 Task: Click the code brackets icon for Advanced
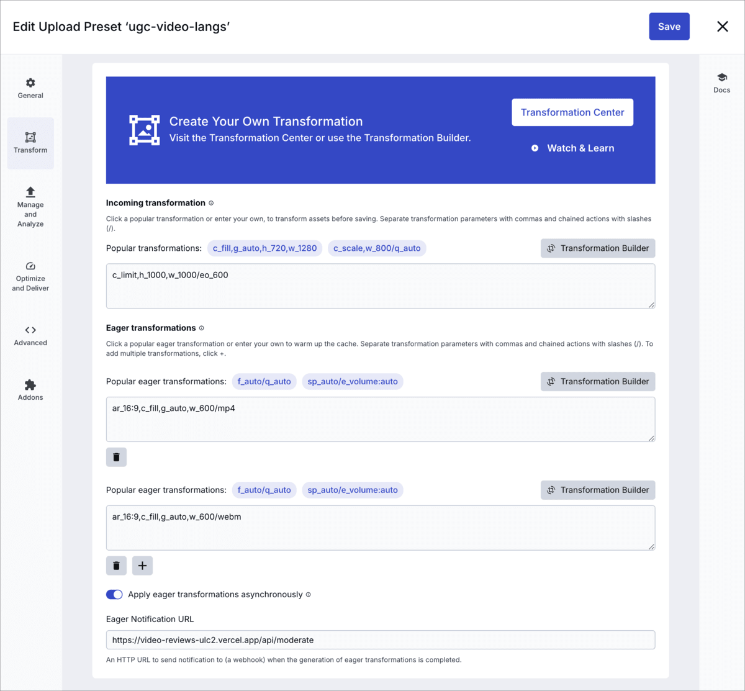click(x=30, y=330)
